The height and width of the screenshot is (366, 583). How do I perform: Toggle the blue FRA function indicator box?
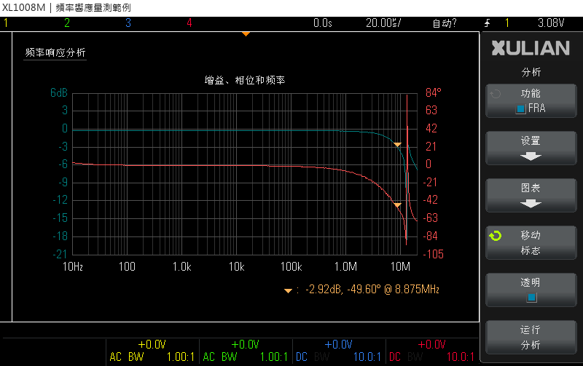[x=520, y=108]
